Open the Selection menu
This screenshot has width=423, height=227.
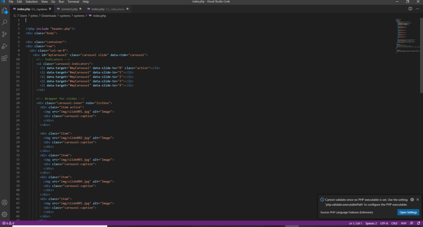pos(32,2)
